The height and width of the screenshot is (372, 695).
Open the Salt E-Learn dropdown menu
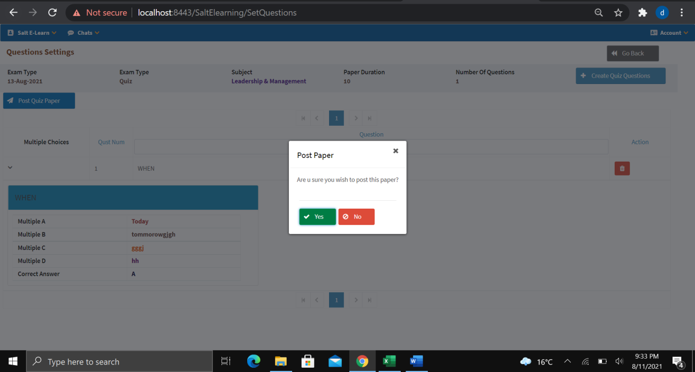pos(32,33)
